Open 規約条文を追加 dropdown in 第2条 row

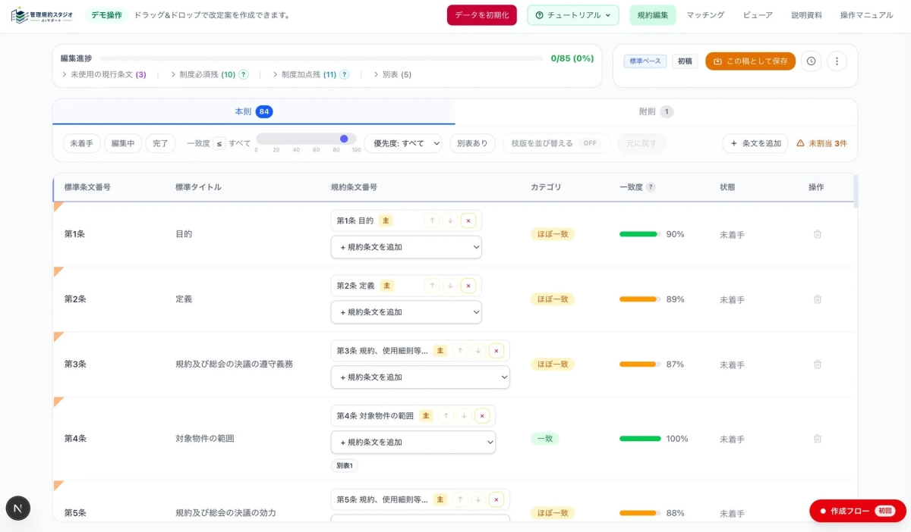point(406,312)
